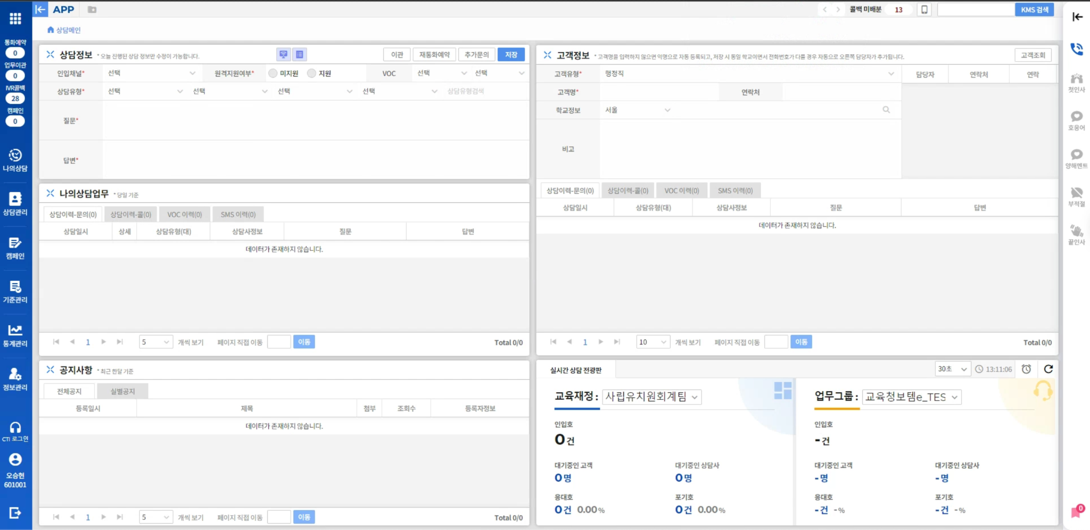
Task: Open 나의상담 in the left sidebar
Action: pyautogui.click(x=15, y=160)
